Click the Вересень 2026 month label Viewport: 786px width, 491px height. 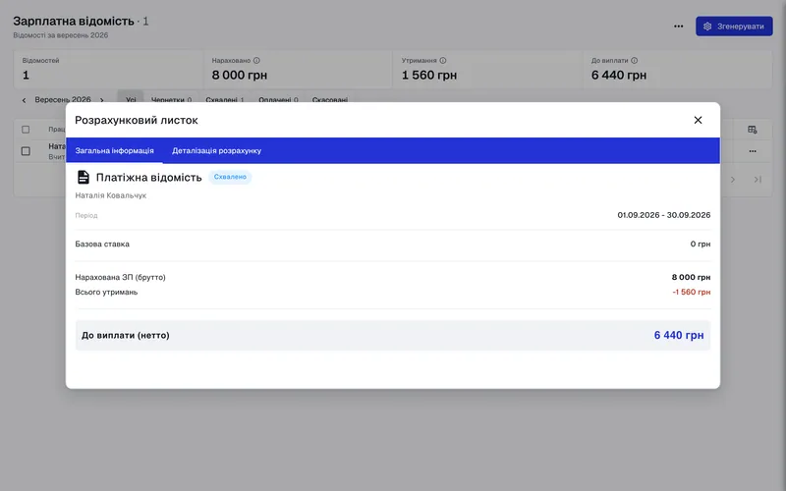pos(63,100)
